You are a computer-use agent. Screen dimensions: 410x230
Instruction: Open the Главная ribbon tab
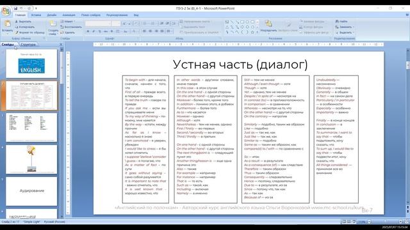point(20,15)
